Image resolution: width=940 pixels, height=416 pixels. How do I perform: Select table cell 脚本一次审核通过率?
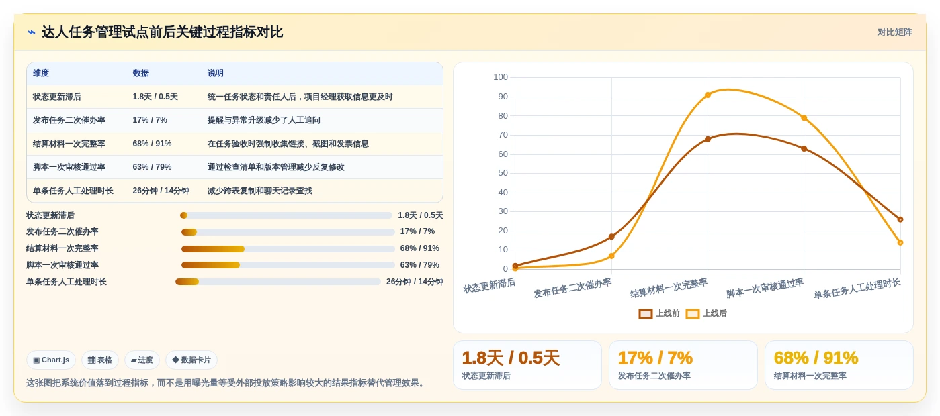coord(69,167)
